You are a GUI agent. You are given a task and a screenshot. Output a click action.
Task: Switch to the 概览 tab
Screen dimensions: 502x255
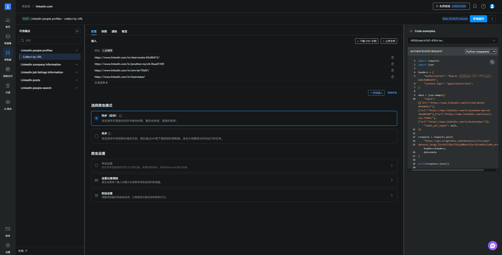(x=124, y=31)
